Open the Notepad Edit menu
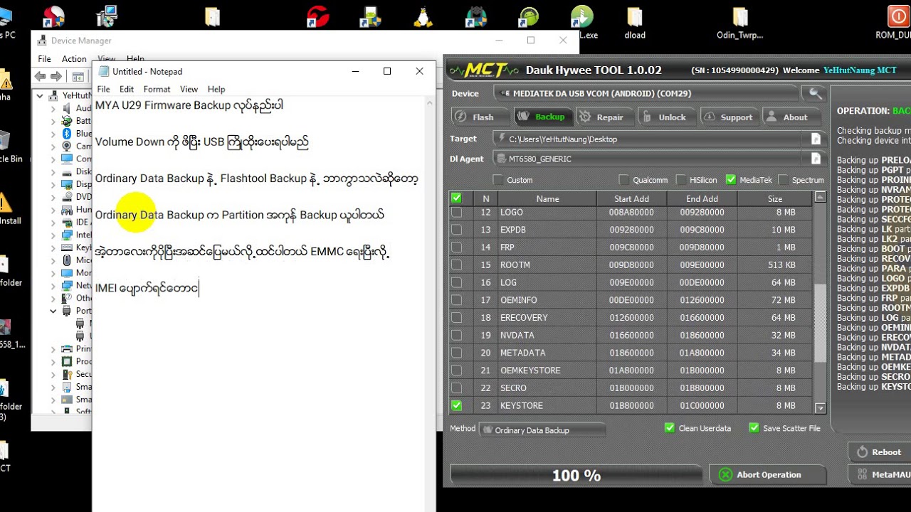 127,90
